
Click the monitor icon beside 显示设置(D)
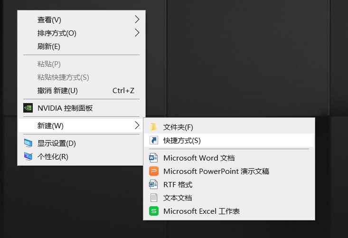pos(28,143)
